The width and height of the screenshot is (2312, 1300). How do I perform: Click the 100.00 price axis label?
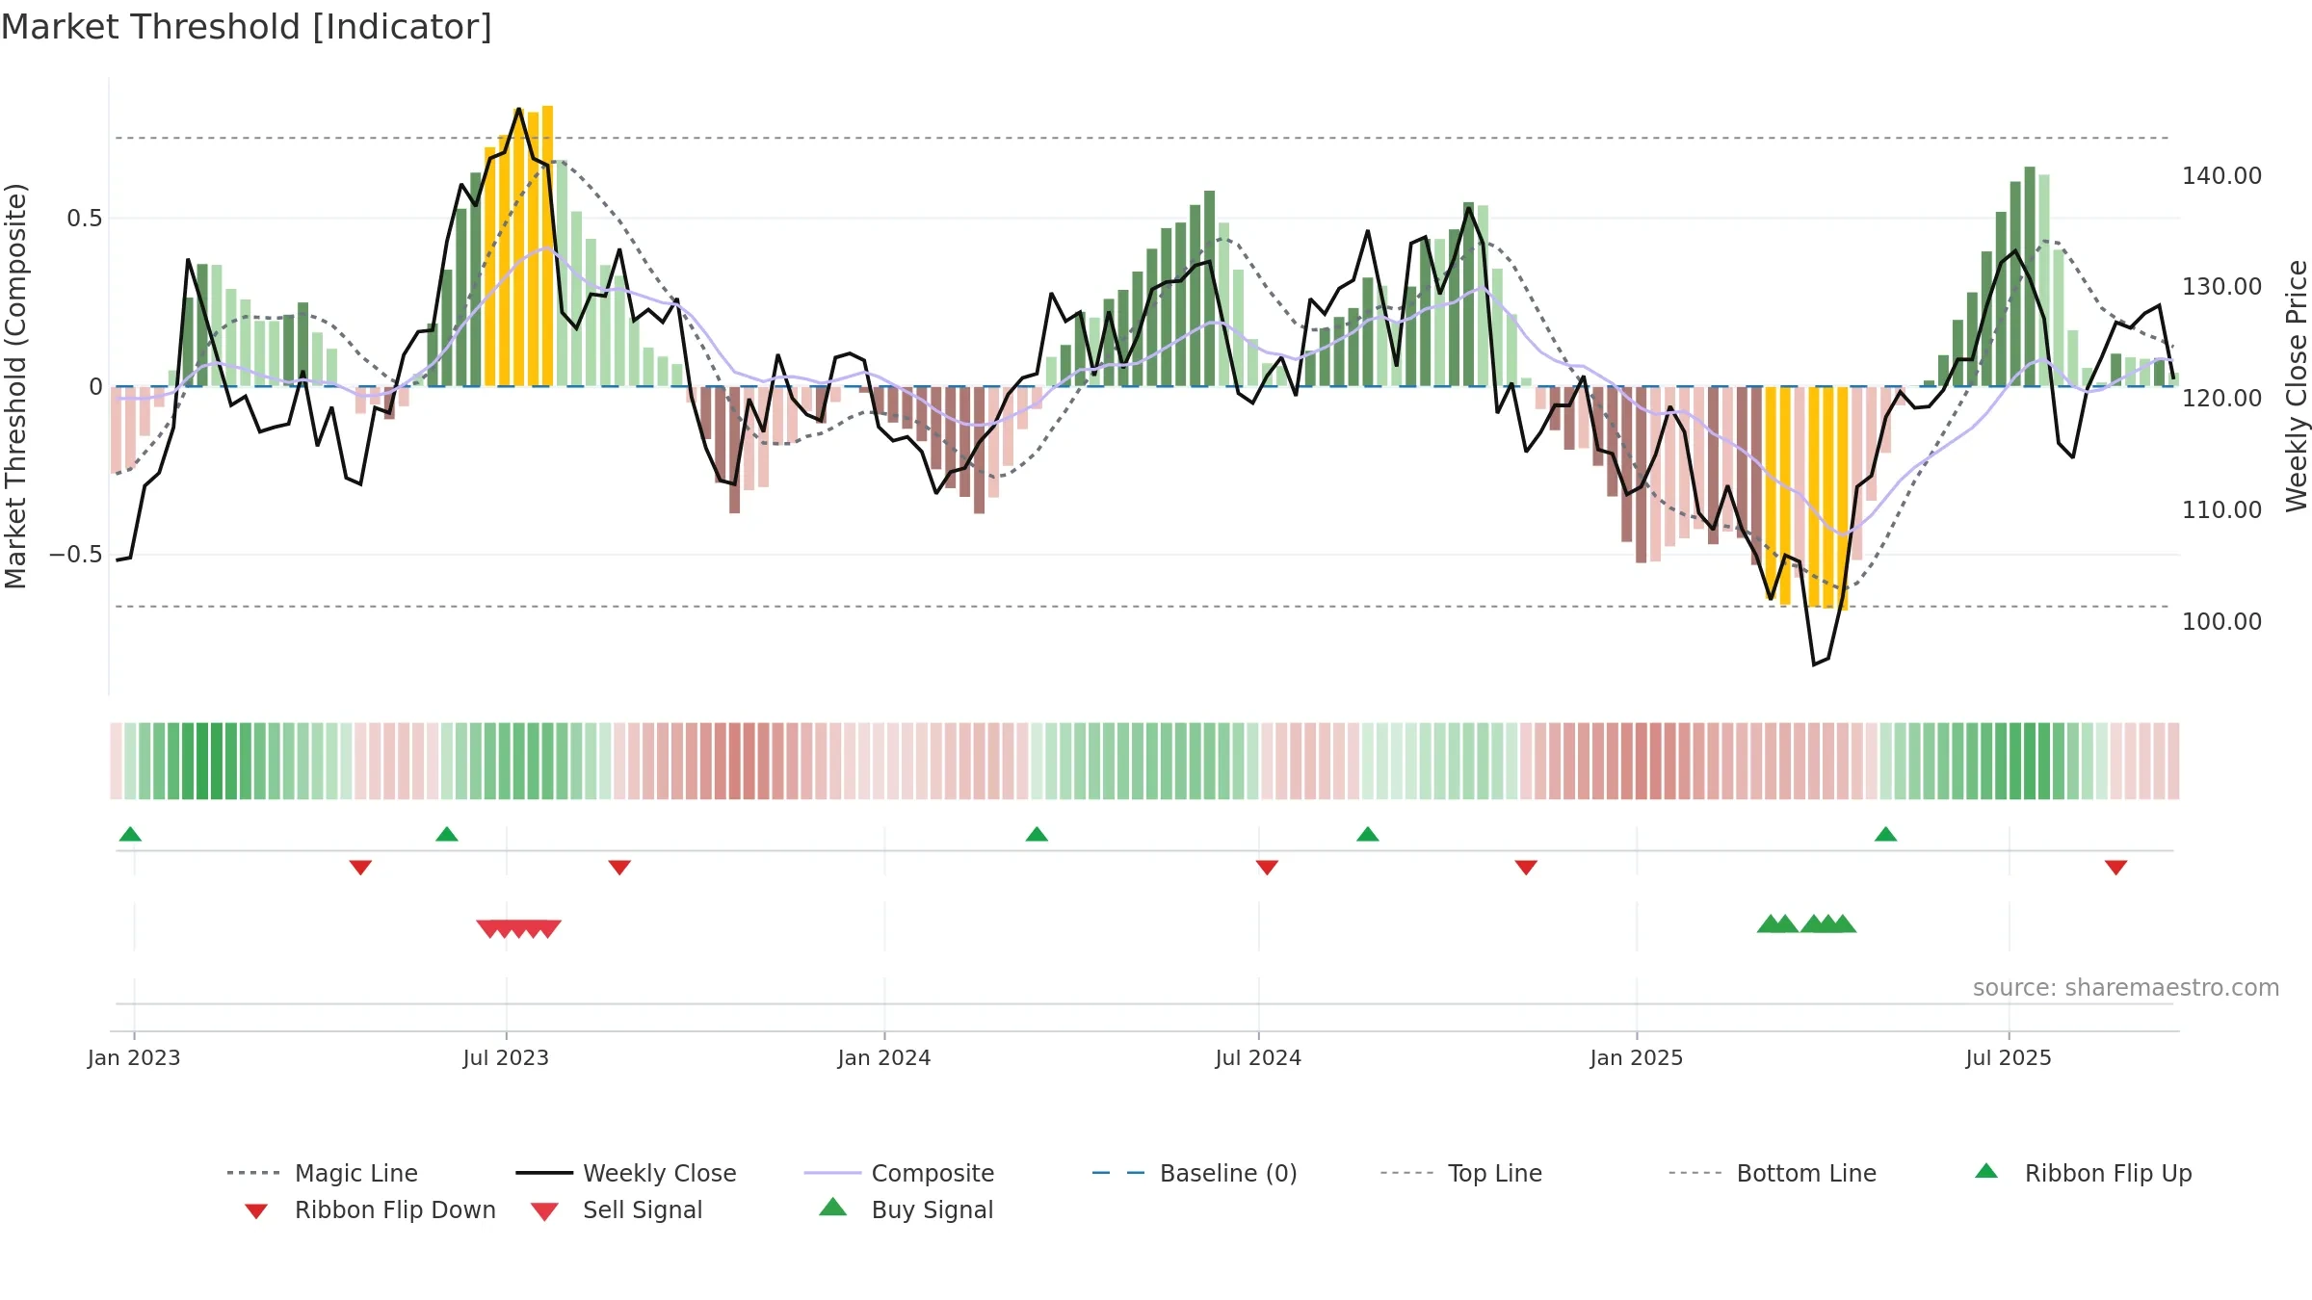point(2221,621)
